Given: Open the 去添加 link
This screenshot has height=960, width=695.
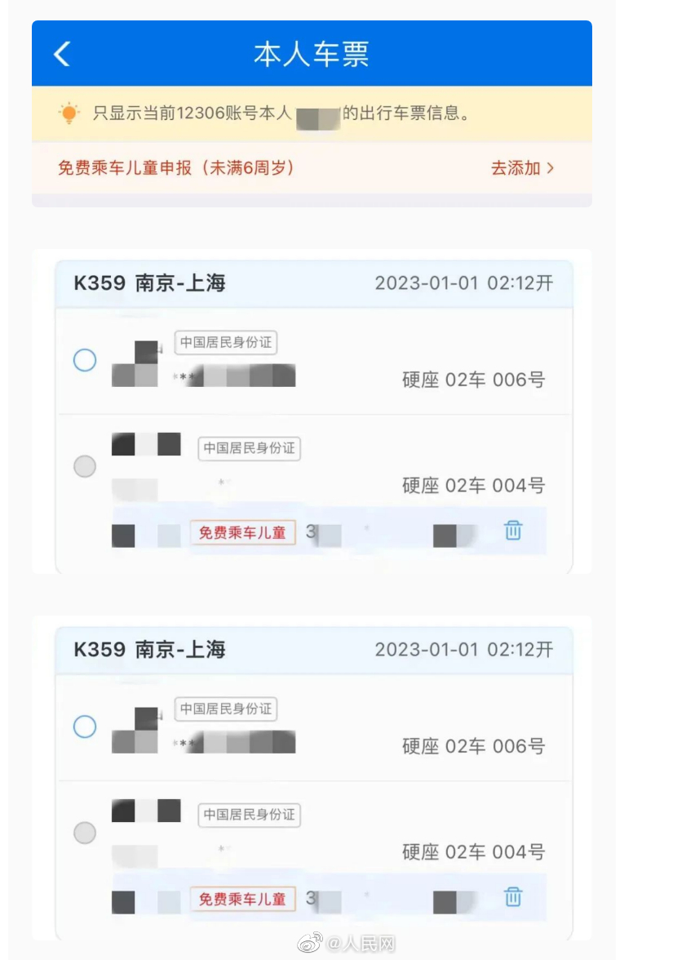Looking at the screenshot, I should point(516,168).
